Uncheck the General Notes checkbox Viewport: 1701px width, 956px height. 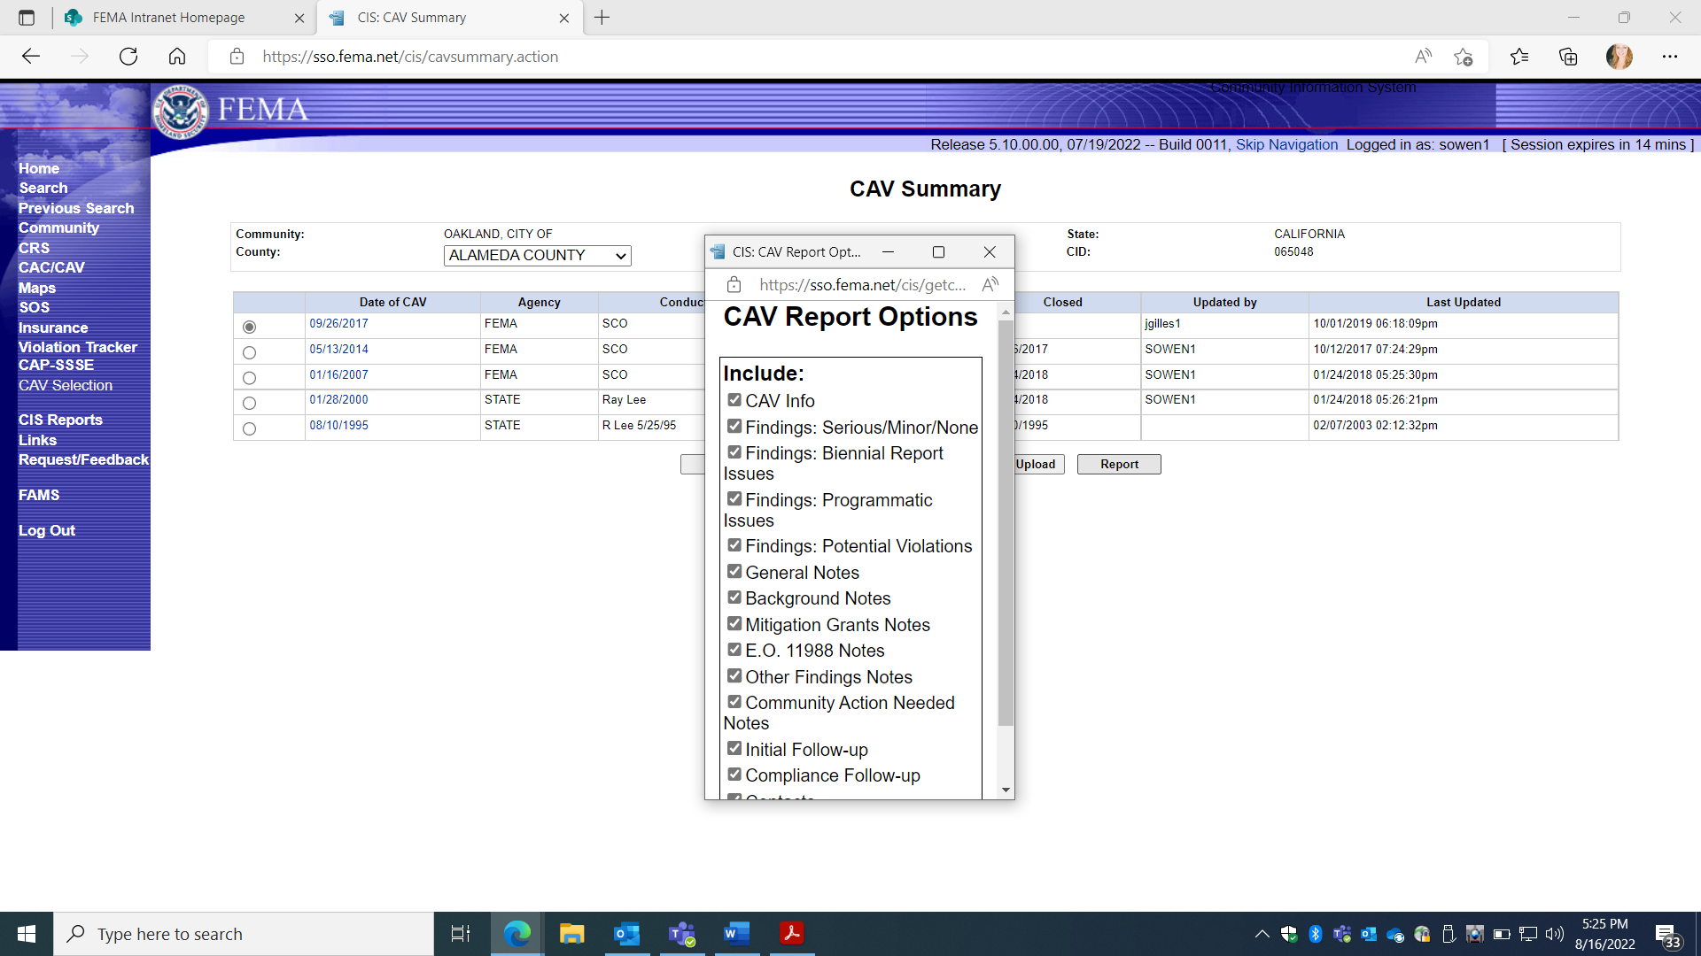[734, 572]
